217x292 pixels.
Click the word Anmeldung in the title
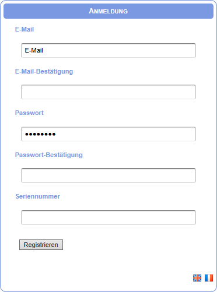coord(108,11)
